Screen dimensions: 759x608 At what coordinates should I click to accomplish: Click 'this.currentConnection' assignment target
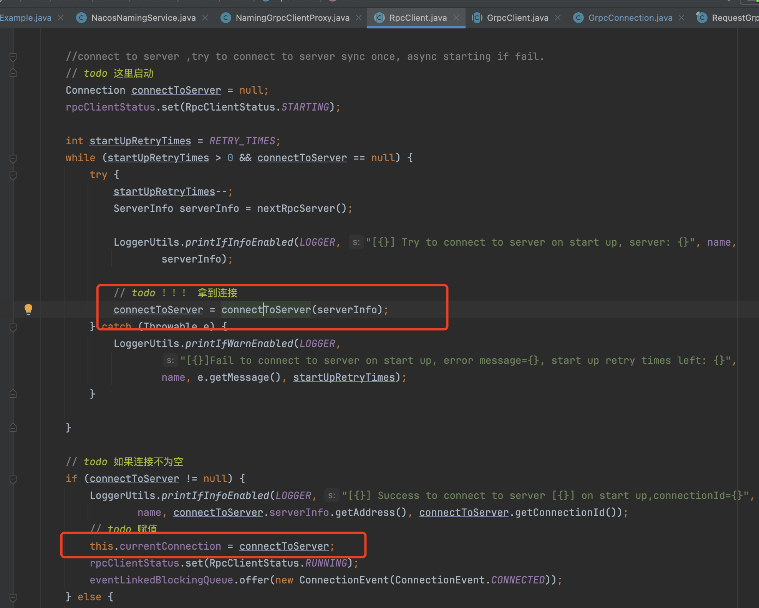click(156, 546)
